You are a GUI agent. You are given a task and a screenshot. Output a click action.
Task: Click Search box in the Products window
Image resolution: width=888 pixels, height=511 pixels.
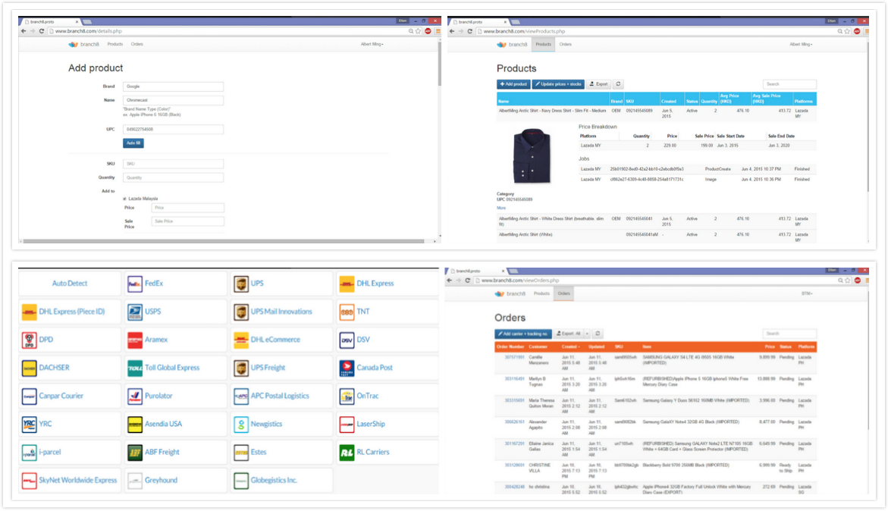point(789,84)
